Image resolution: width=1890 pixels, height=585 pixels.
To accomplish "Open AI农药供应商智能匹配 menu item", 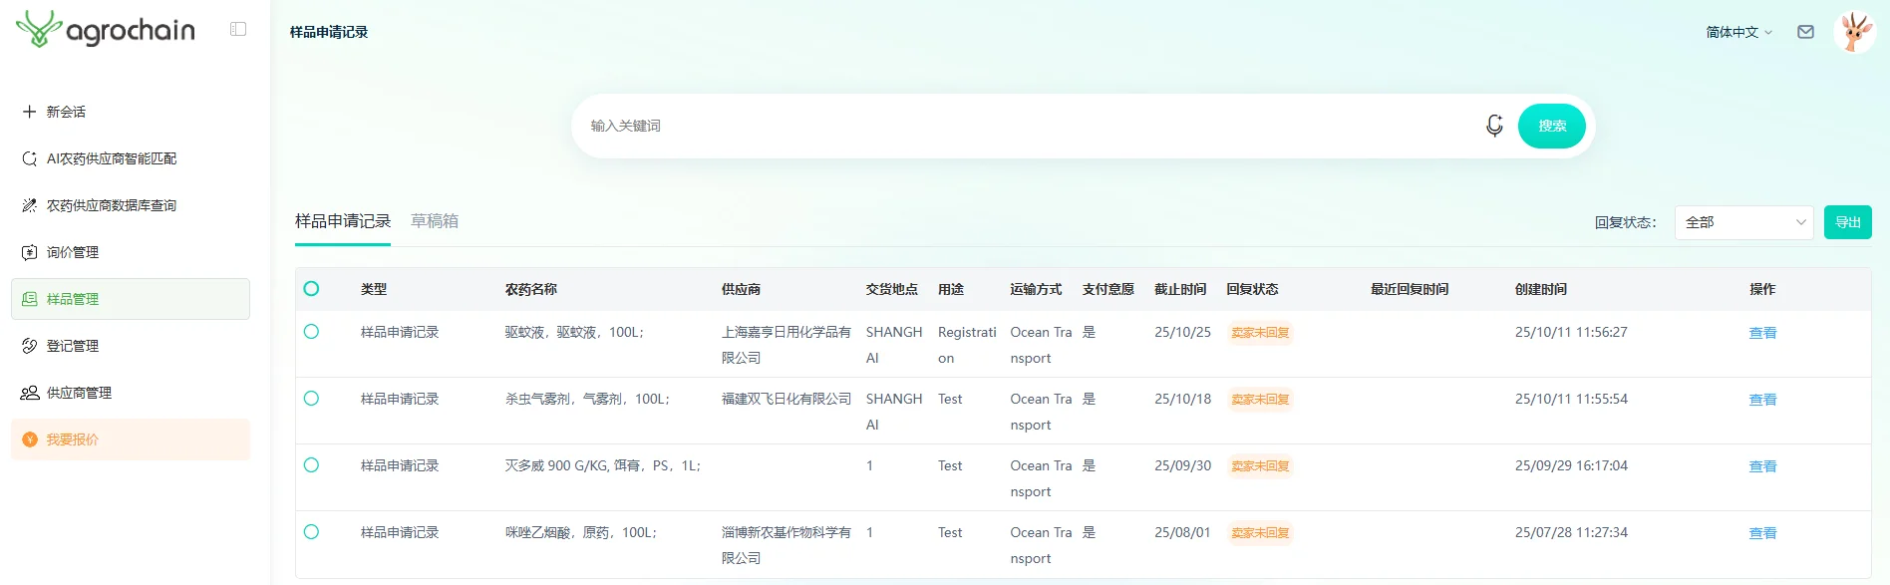I will [131, 158].
